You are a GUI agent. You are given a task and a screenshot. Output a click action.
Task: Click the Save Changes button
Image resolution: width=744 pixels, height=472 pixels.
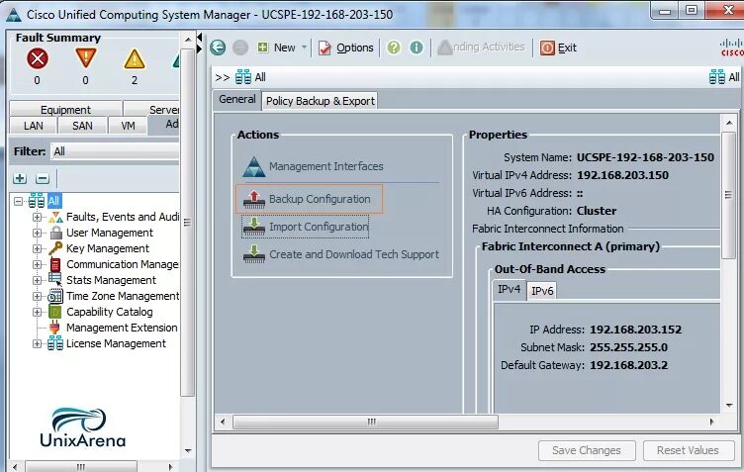pyautogui.click(x=587, y=450)
